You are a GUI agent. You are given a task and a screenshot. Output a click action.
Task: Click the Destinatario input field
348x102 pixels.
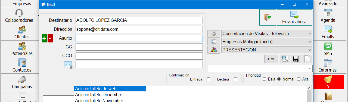[139, 20]
